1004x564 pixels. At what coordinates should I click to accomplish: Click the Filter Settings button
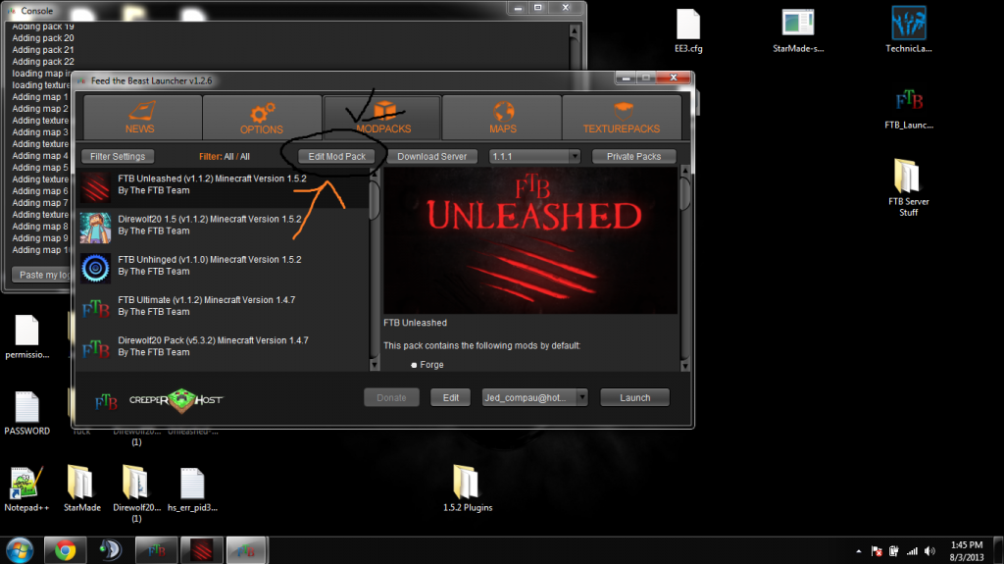118,156
